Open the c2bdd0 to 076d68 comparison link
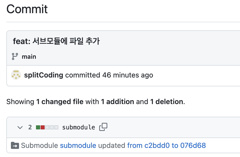This screenshot has height=157, width=240. click(x=166, y=145)
